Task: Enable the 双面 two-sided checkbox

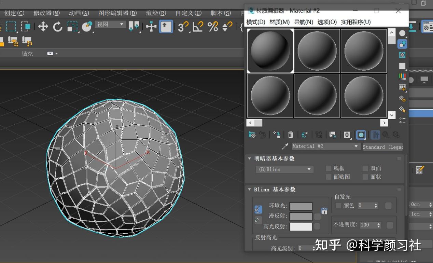Action: [x=365, y=168]
